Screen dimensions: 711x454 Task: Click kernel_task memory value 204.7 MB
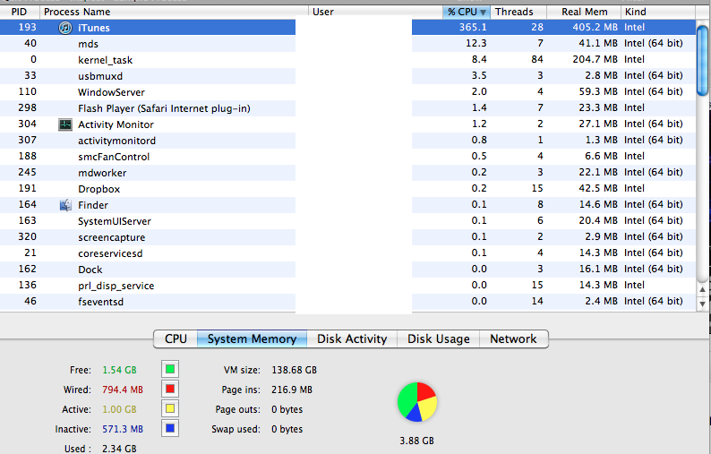(x=595, y=59)
